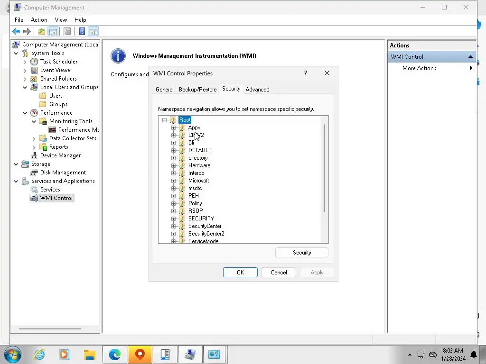Expand the SECURITY namespace node

tap(173, 218)
